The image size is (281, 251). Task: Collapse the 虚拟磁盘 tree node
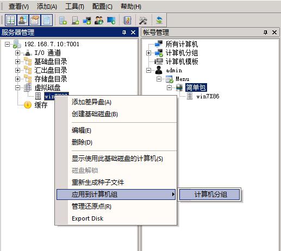click(x=17, y=88)
